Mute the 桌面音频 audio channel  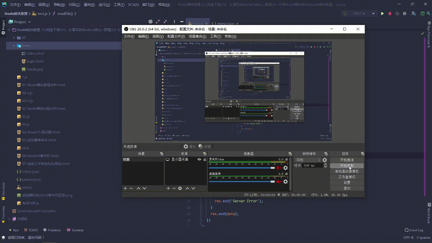pos(279,182)
